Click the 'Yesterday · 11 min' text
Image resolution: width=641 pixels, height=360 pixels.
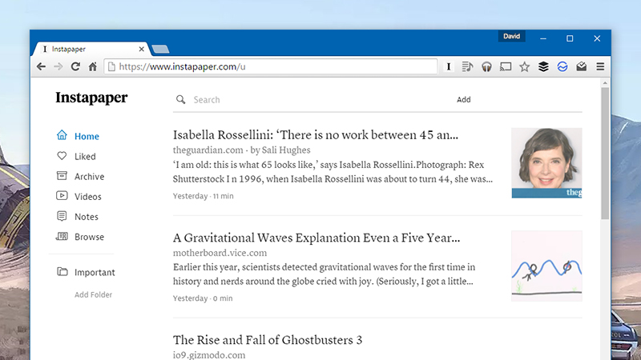tap(204, 196)
